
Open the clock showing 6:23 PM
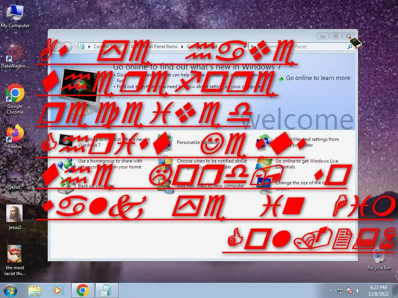[x=378, y=290]
